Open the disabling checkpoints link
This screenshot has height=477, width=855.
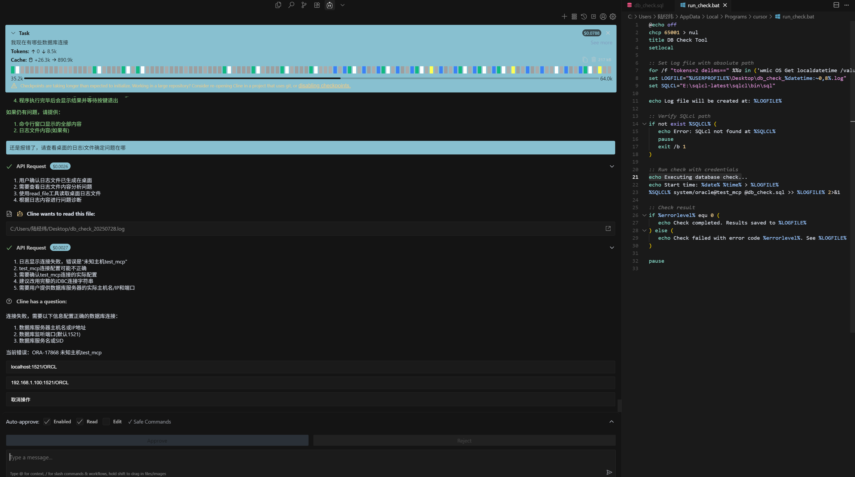coord(324,86)
